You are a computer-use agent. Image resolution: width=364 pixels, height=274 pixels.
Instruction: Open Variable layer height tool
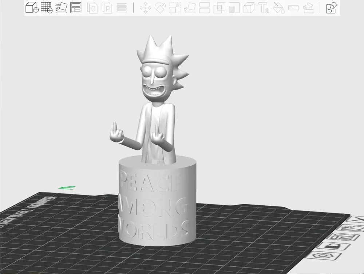[x=122, y=8]
